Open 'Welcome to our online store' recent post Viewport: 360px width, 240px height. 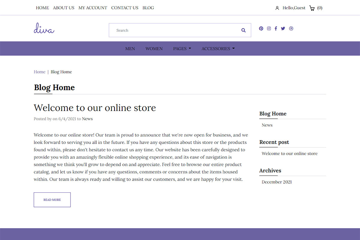(x=289, y=153)
